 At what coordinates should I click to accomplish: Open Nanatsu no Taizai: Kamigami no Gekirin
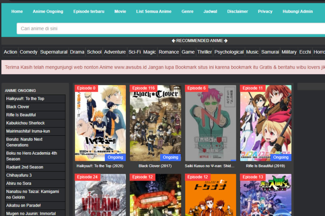(x=35, y=194)
